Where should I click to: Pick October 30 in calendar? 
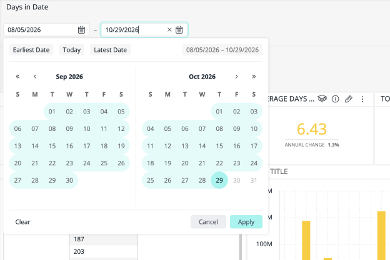click(x=236, y=180)
